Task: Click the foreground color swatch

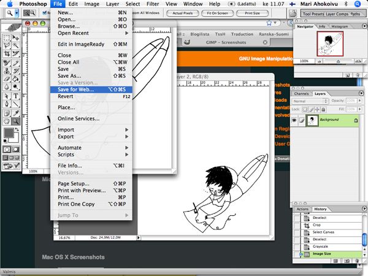Action: 9,133
